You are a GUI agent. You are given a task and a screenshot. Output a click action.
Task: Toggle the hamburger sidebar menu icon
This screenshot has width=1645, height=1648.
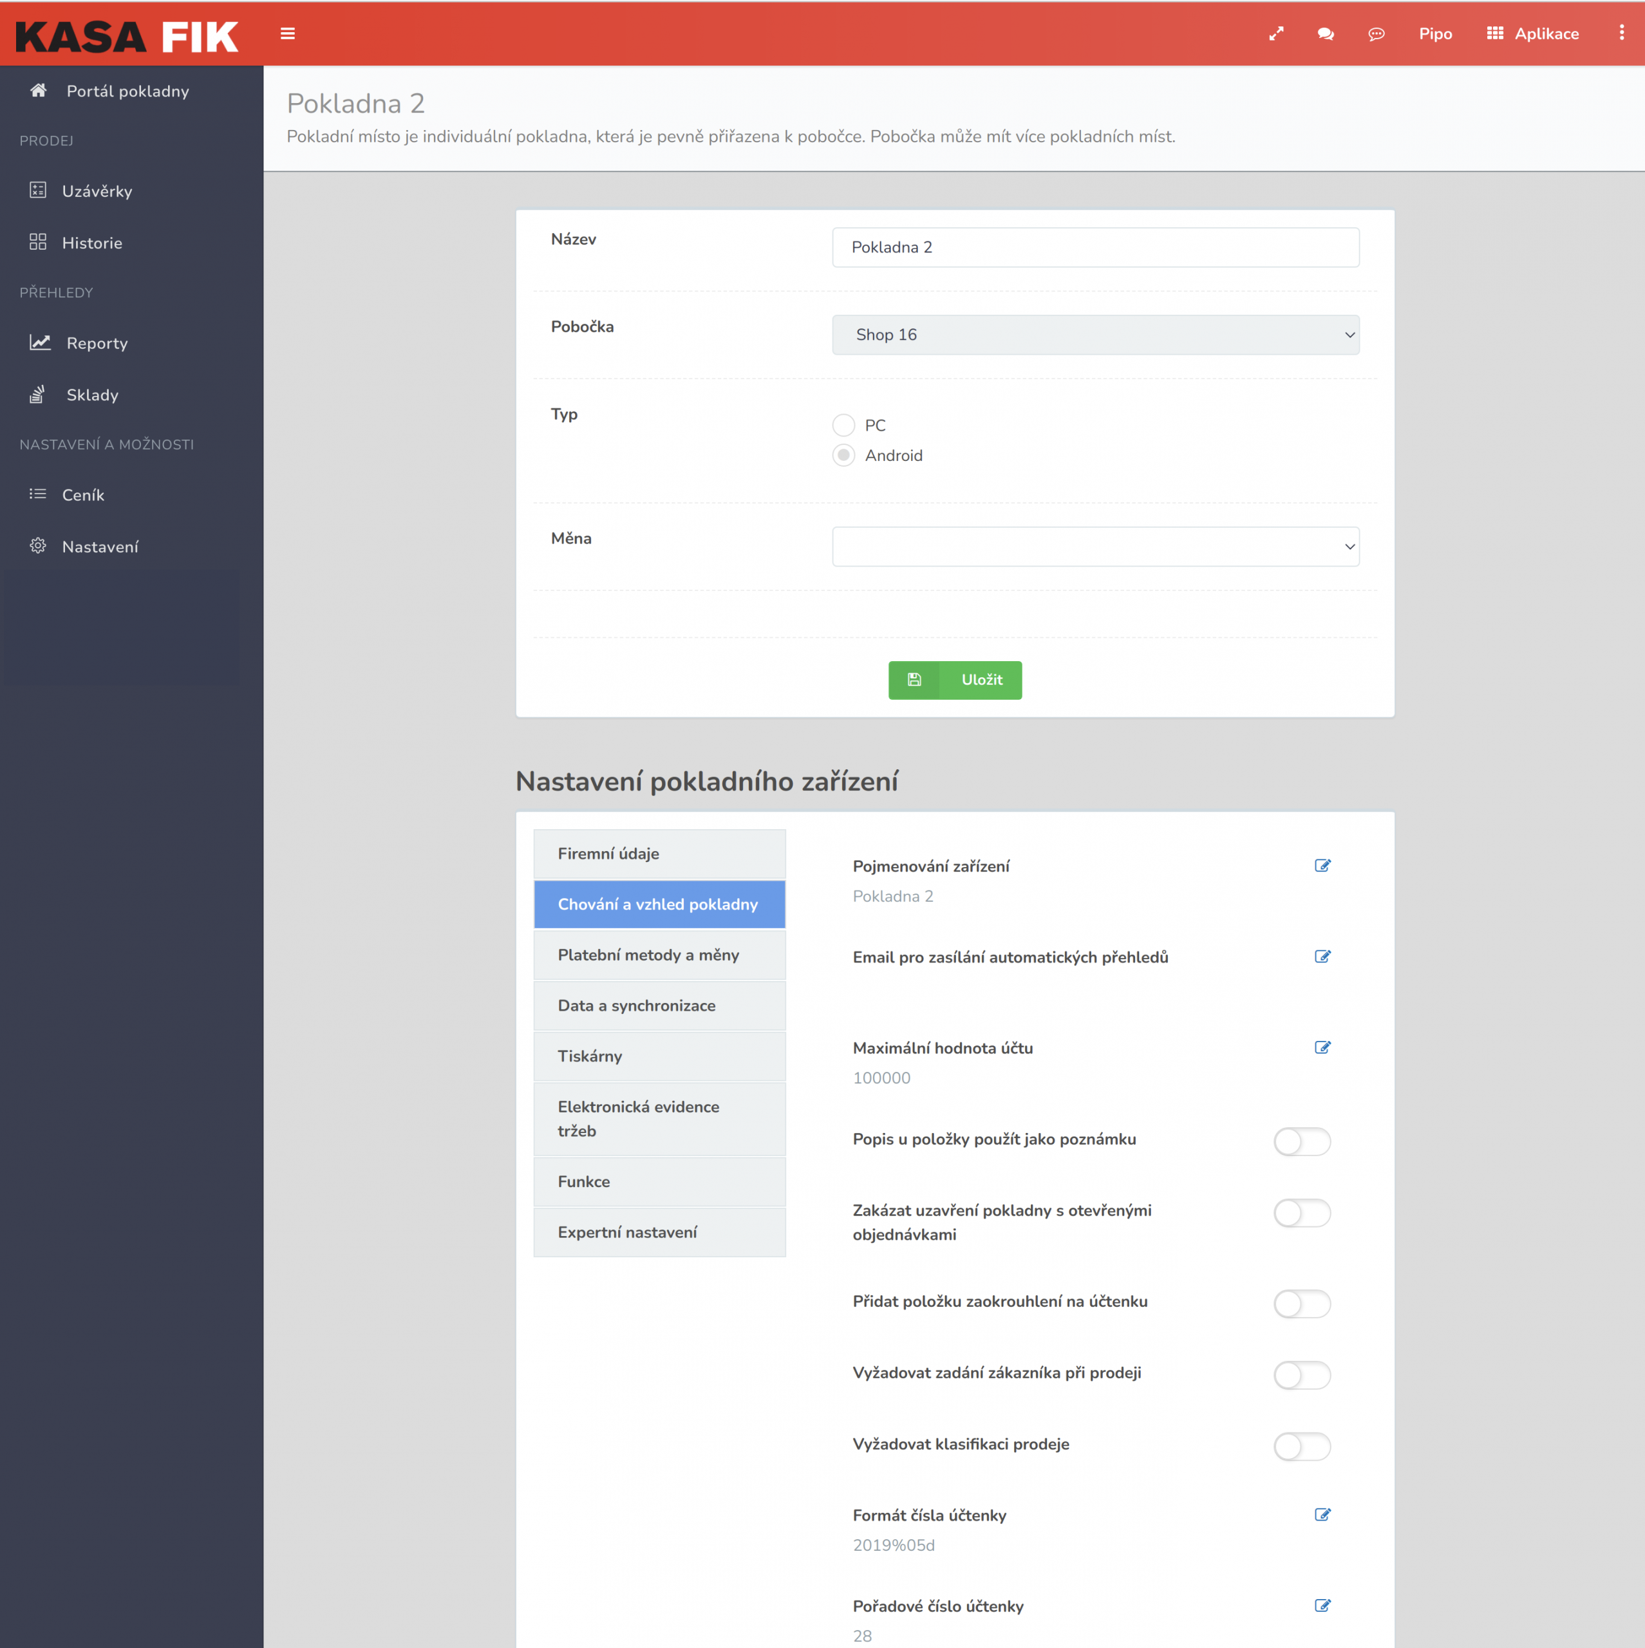click(288, 34)
